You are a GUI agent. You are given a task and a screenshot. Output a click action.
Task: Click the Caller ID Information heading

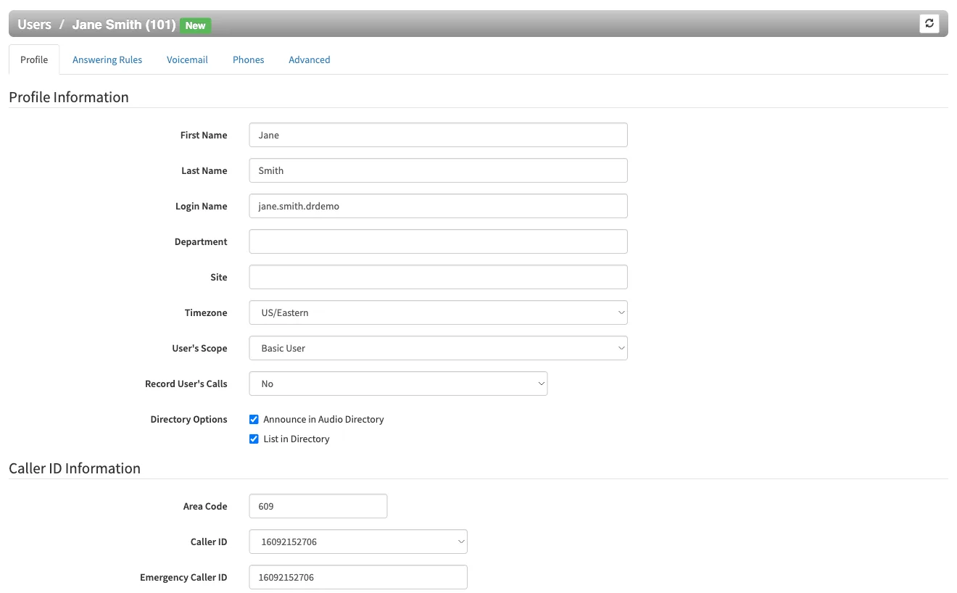click(x=75, y=468)
